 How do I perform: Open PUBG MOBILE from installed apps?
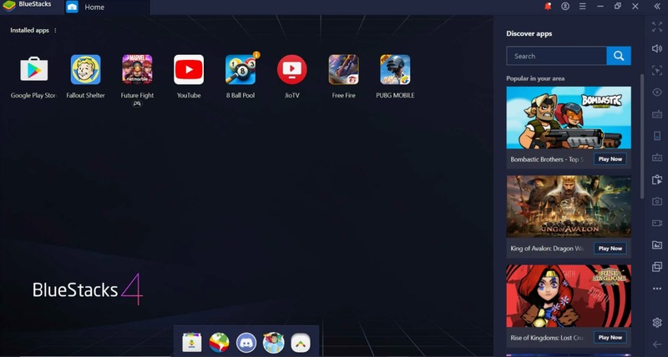[x=395, y=70]
